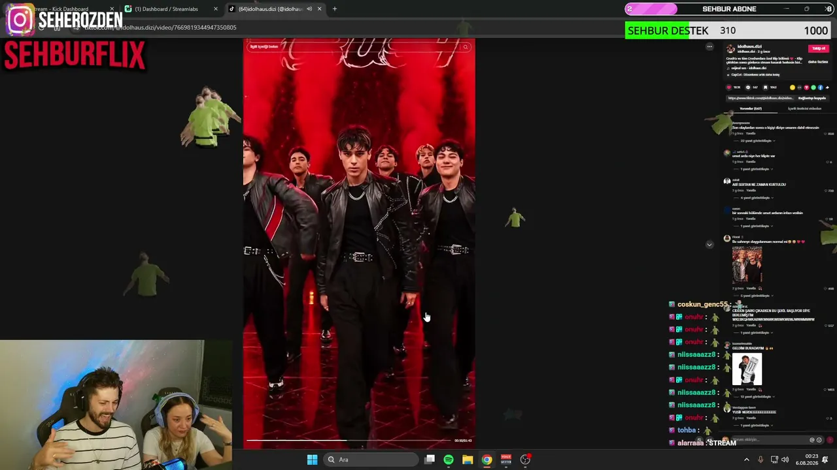
Task: Reply to the 'ABİ SERTAN NE ZAMAN KURTULDU' comment
Action: point(751,190)
